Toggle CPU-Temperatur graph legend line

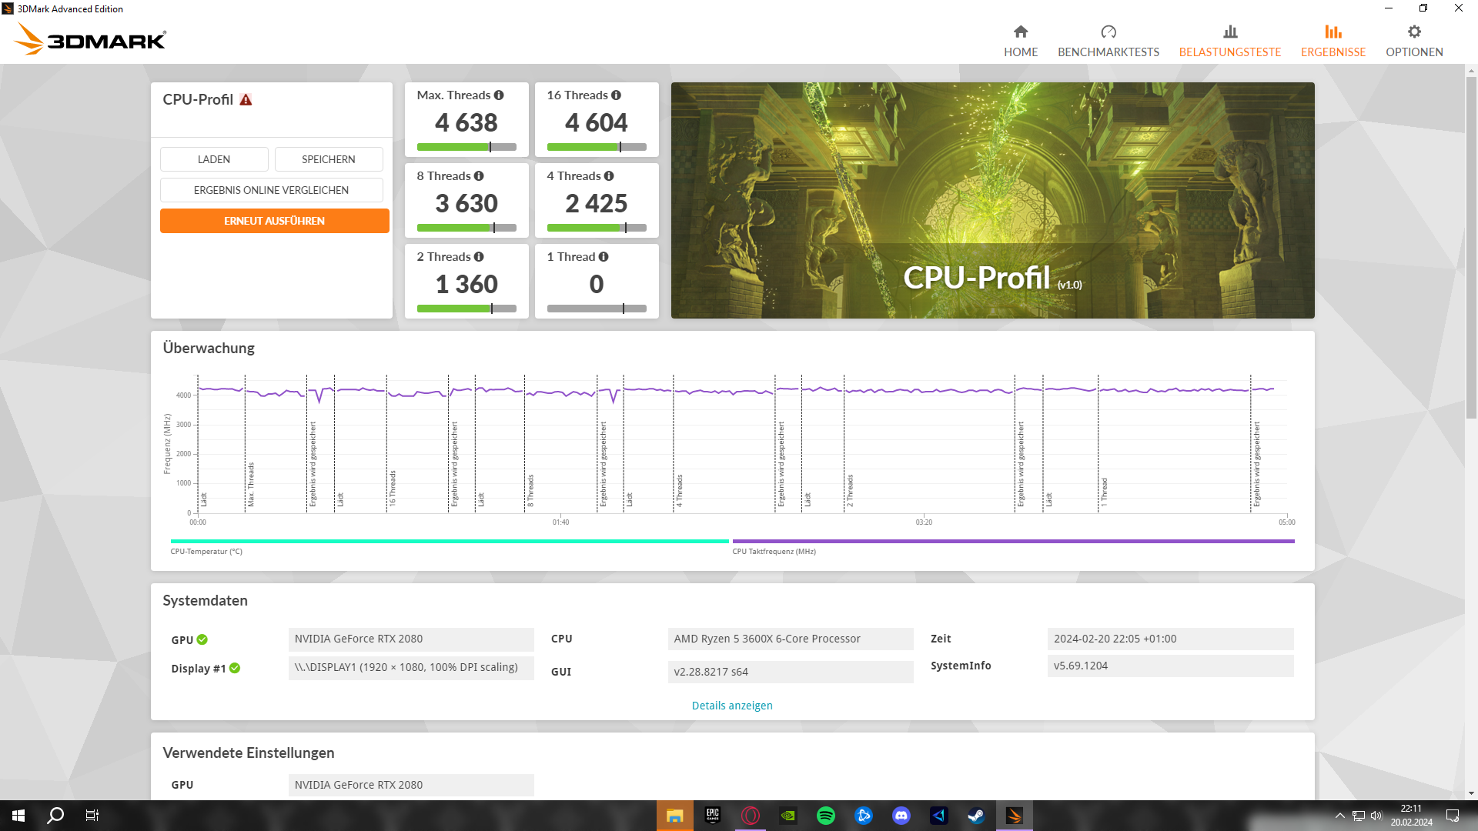pyautogui.click(x=449, y=542)
